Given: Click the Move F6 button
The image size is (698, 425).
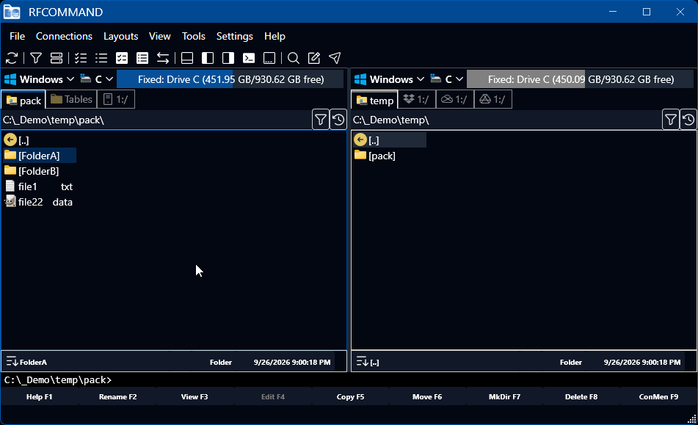Looking at the screenshot, I should coord(427,396).
